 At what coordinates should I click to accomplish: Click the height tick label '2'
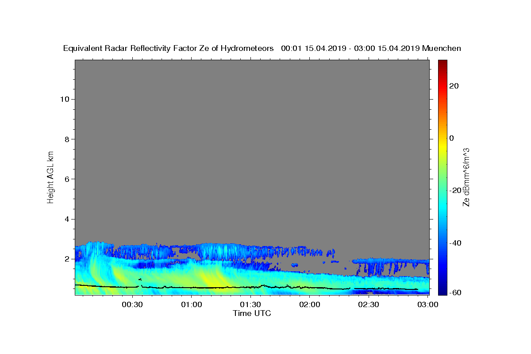66,259
